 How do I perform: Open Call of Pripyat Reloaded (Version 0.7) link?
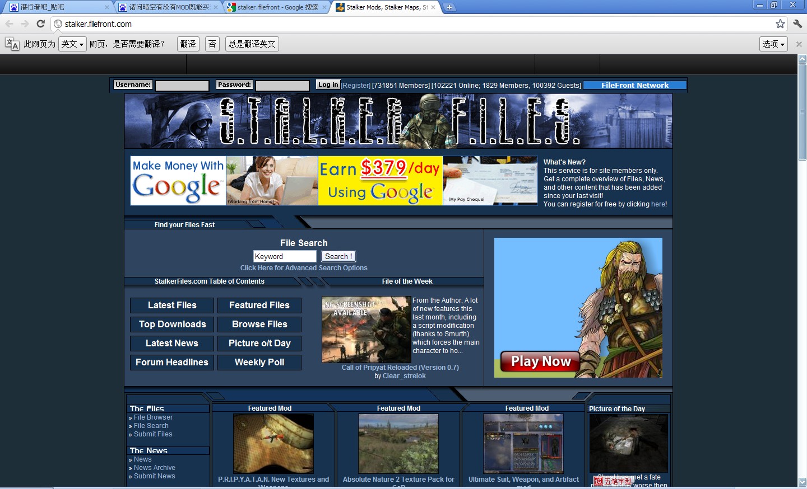click(400, 368)
